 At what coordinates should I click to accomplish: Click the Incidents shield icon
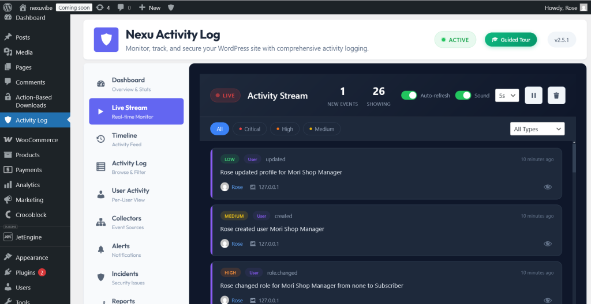click(x=100, y=278)
